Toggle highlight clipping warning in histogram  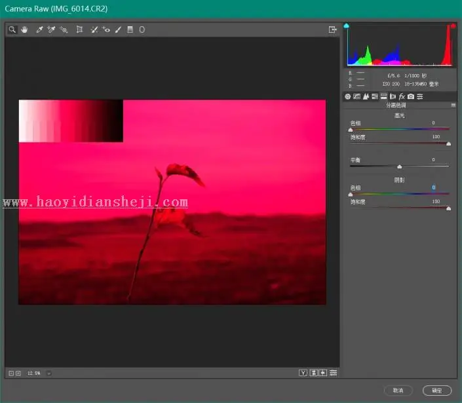pyautogui.click(x=453, y=26)
